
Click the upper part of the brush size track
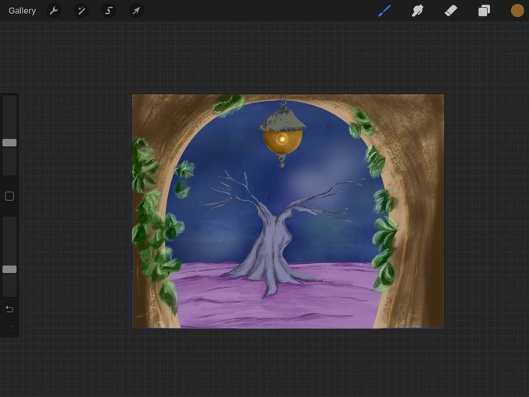click(x=9, y=117)
